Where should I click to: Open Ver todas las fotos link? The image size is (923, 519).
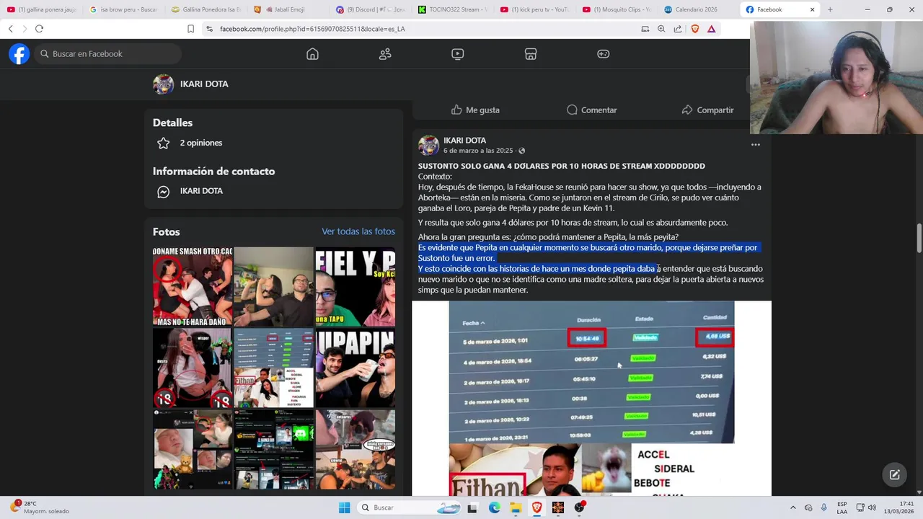pos(358,231)
